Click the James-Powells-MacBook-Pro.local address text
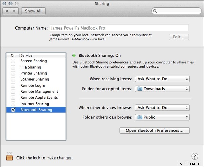Screen dimensions: 204x167 (x=78, y=39)
